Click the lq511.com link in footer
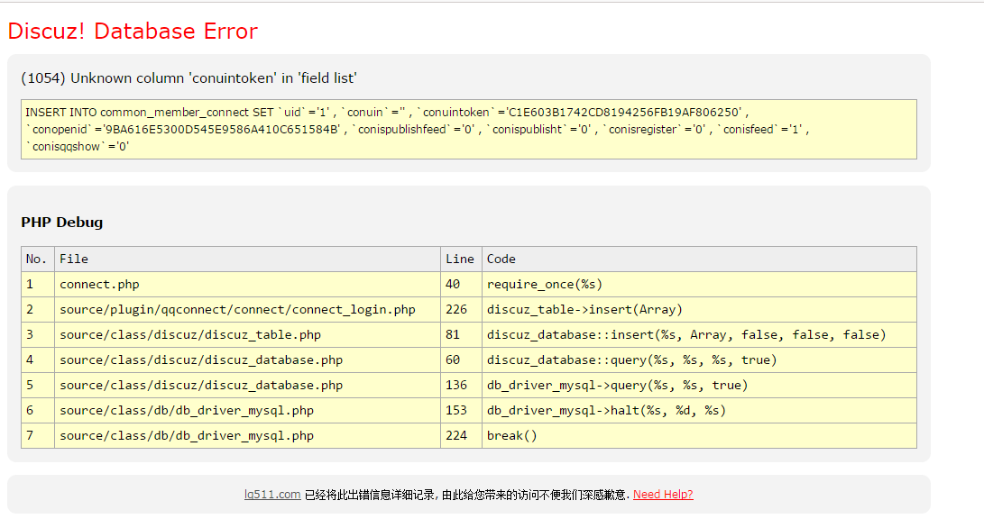 click(x=271, y=495)
